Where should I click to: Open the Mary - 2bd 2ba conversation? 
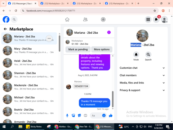coord(29,51)
